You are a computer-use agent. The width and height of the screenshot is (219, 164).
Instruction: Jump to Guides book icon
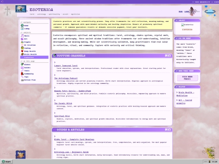22,68
